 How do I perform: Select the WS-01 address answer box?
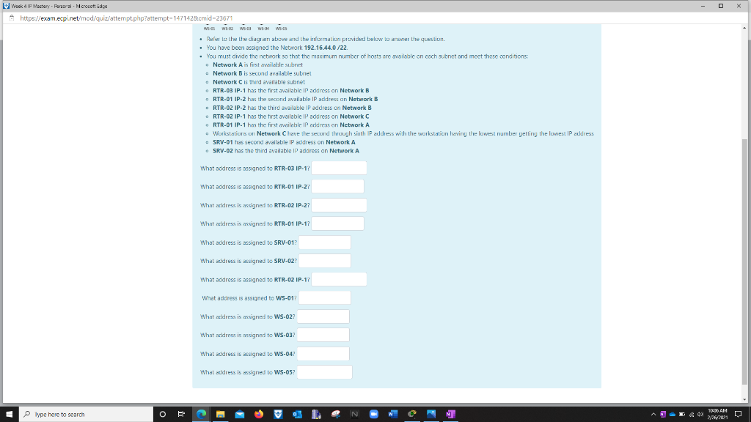(325, 297)
